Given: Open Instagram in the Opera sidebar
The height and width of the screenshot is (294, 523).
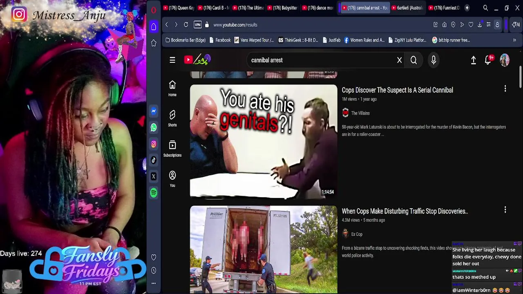Looking at the screenshot, I should click(x=154, y=144).
